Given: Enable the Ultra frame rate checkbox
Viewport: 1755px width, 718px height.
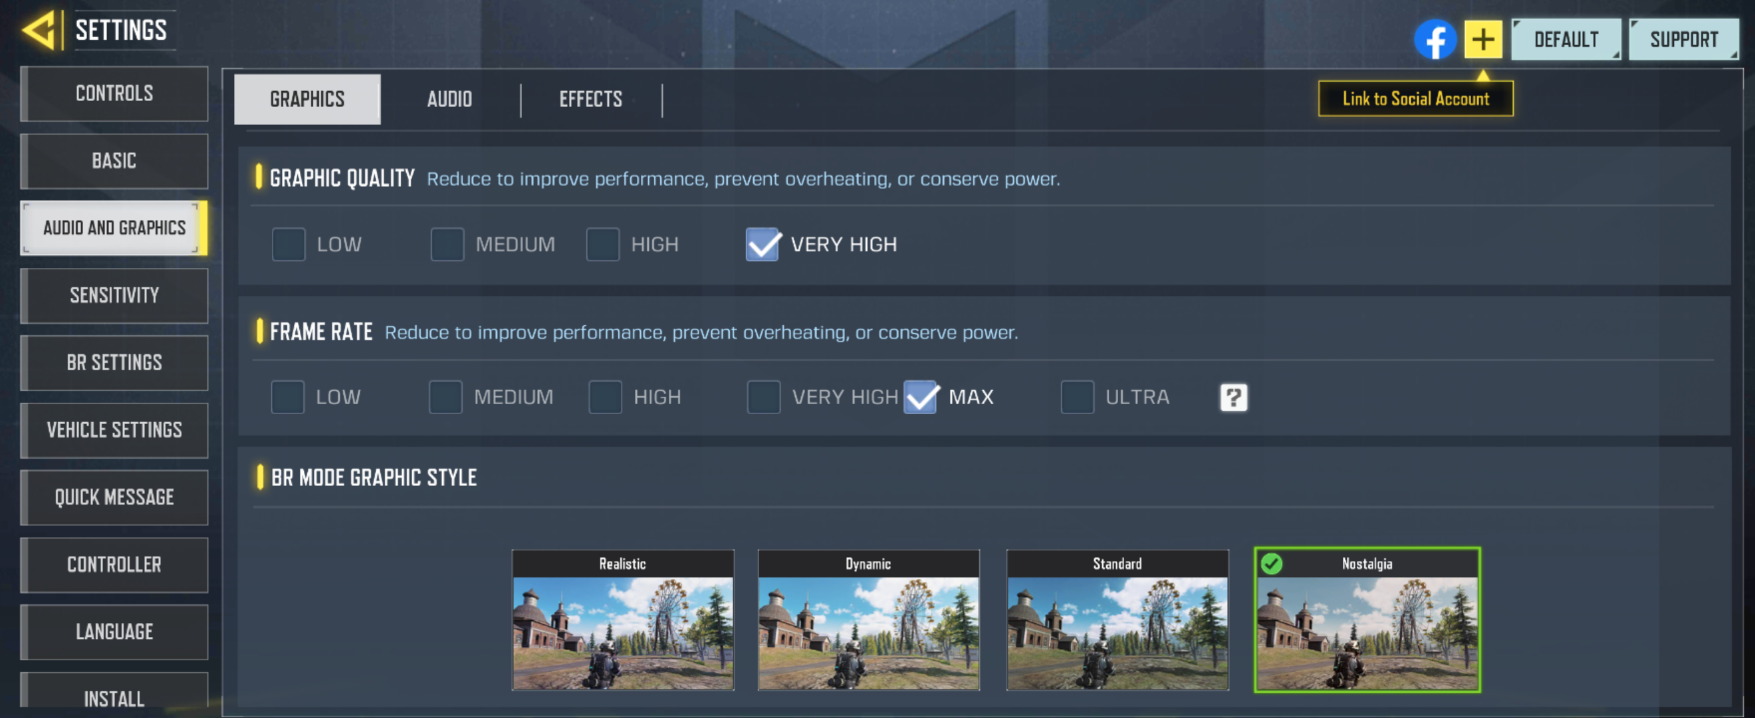Looking at the screenshot, I should click(x=1077, y=397).
